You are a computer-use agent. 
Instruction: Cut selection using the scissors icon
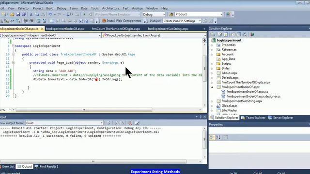click(x=31, y=14)
